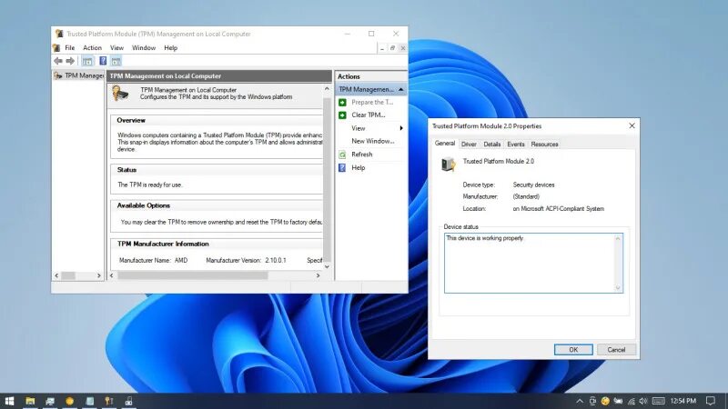
Task: Expand the View submenu in Actions pane
Action: [401, 128]
